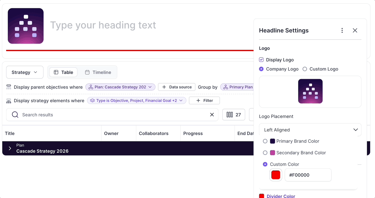375x198 pixels.
Task: Open the Logo Placement Left Aligned dropdown
Action: (x=310, y=130)
